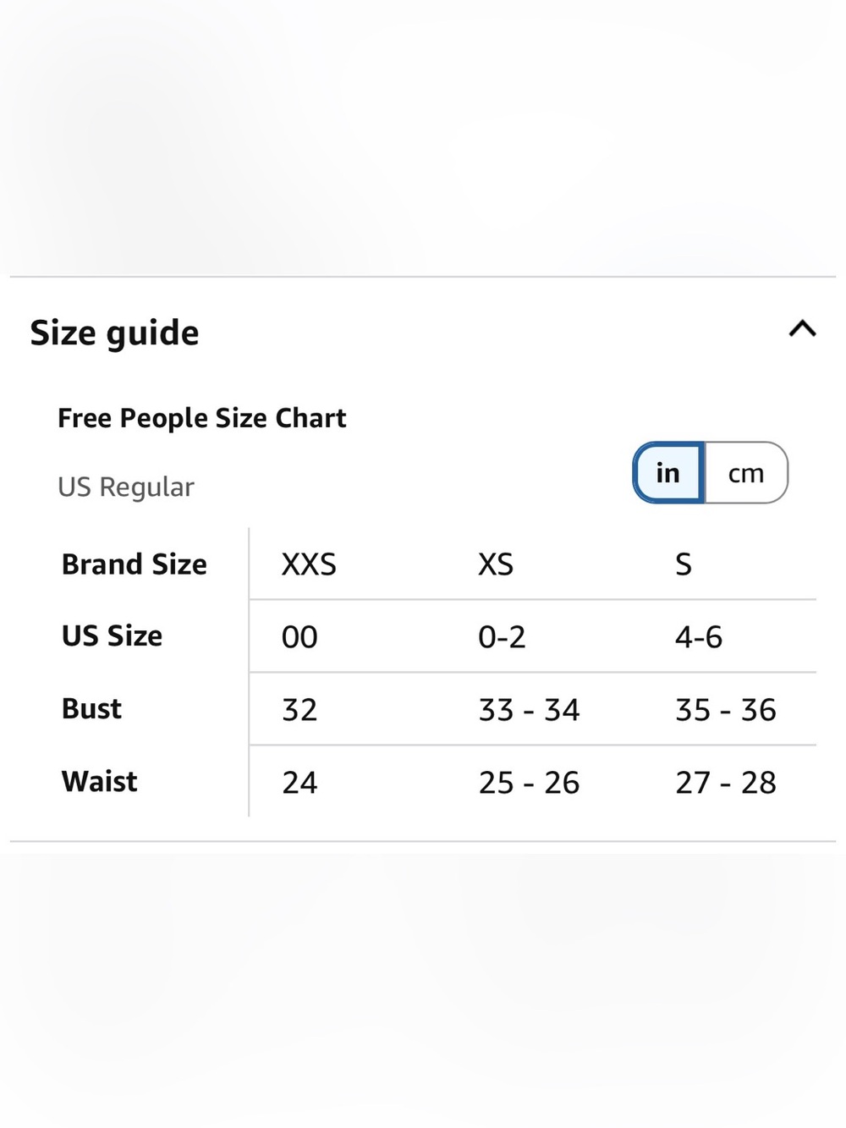Collapse the Size guide chevron icon
Screen dimensions: 846x1128
click(x=802, y=328)
